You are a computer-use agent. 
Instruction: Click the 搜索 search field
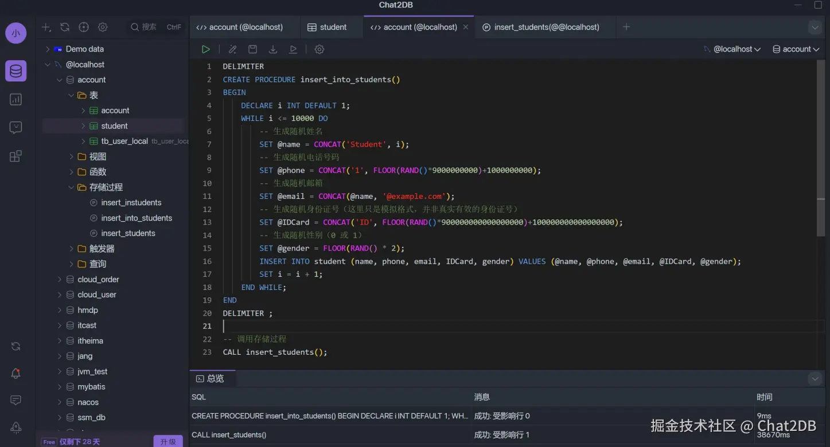149,27
